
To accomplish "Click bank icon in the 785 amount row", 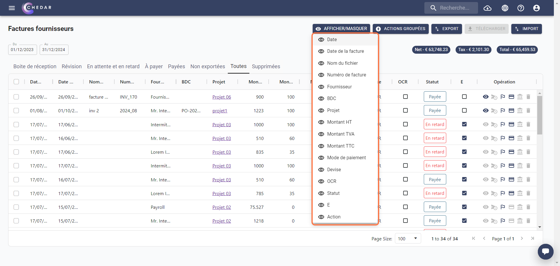I will click(520, 193).
